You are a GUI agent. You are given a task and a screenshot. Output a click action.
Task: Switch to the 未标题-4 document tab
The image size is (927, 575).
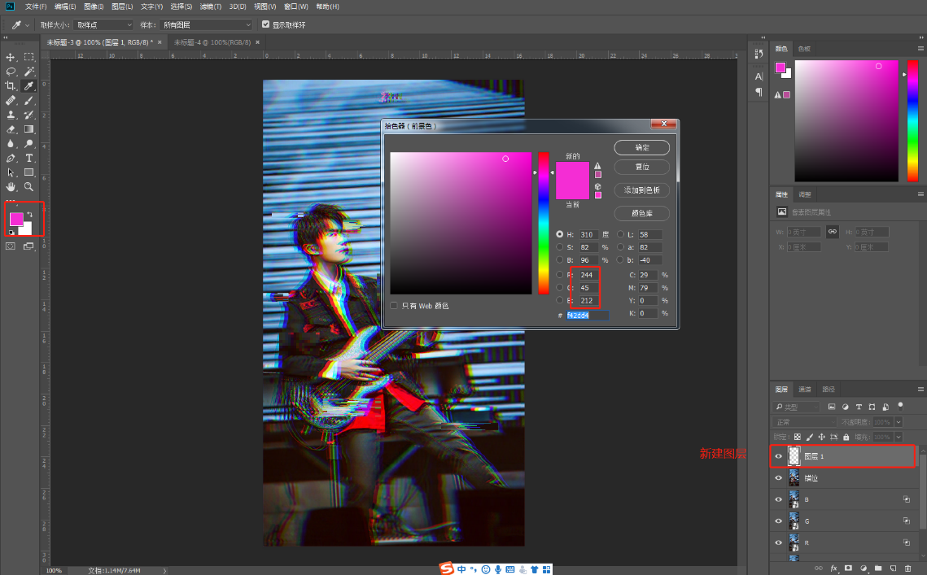point(212,42)
